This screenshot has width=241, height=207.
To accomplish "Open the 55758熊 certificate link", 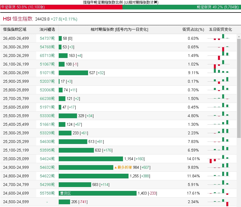I will tap(47, 193).
